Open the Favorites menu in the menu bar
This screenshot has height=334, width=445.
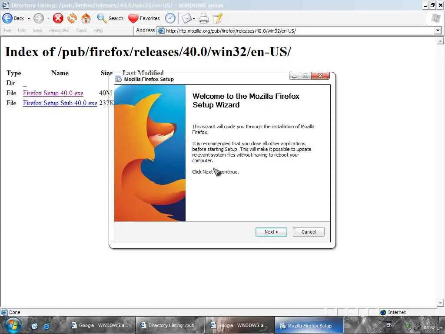coord(59,30)
